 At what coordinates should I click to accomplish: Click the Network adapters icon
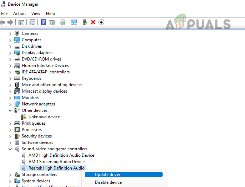pos(17,104)
